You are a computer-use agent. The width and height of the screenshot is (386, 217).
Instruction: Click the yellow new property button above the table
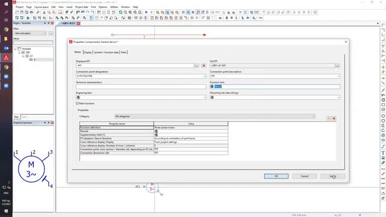point(329,118)
